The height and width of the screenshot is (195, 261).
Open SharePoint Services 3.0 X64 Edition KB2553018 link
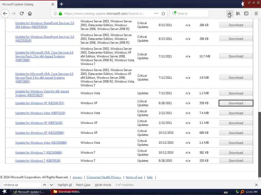[45, 25]
